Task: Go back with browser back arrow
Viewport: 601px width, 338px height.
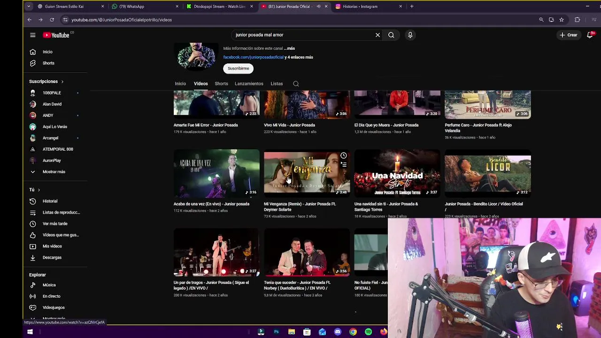Action: [29, 20]
